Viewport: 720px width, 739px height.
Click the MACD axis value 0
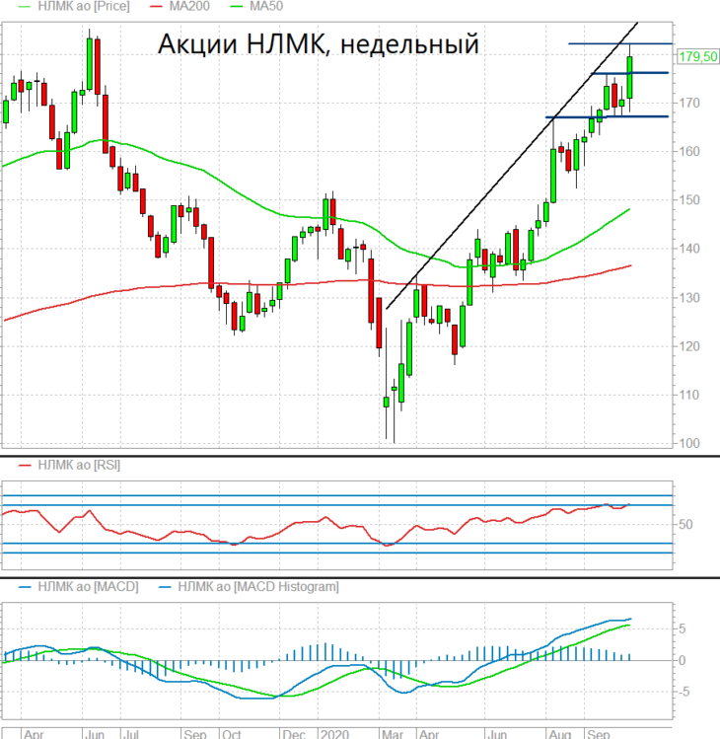(682, 660)
